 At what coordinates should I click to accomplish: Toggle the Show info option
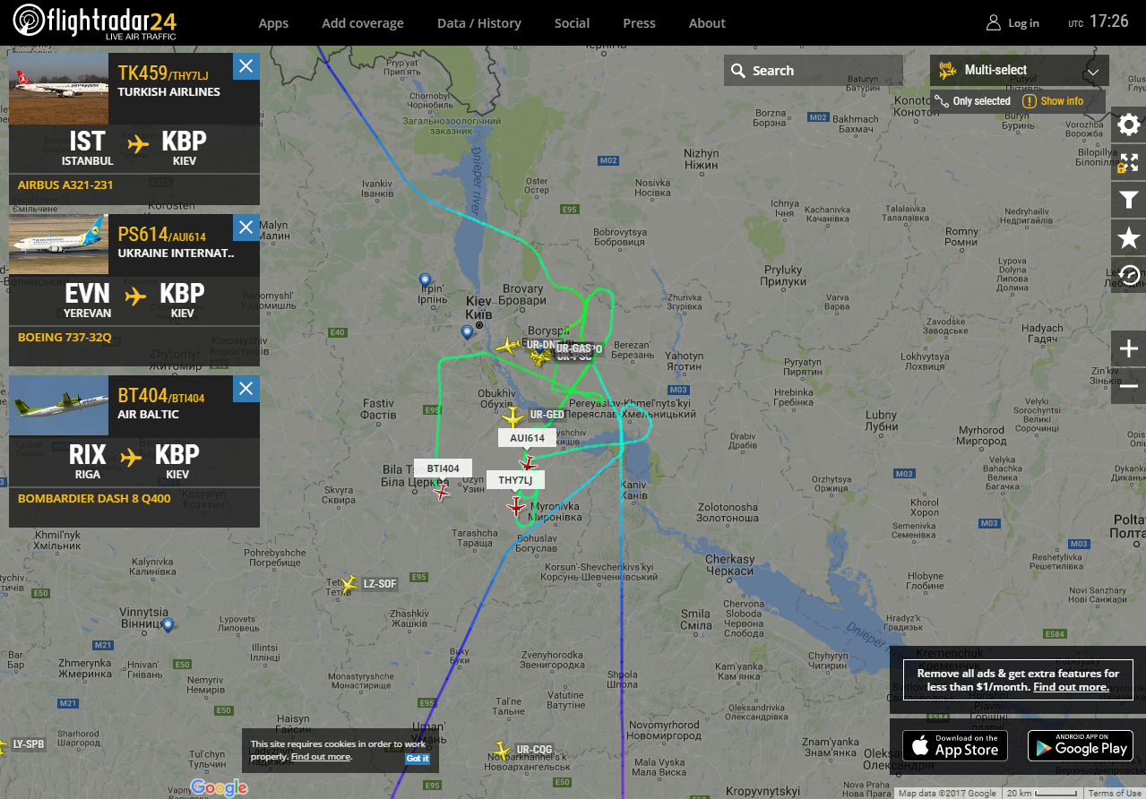click(x=1054, y=101)
